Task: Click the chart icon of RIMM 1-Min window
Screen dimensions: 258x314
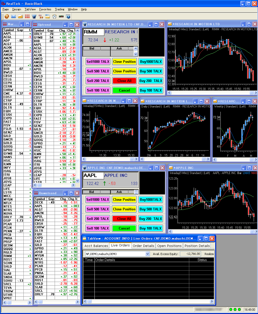Action: pos(170,24)
